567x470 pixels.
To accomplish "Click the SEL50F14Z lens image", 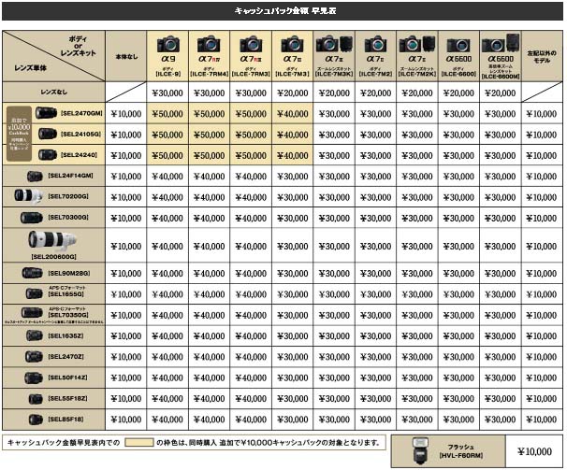I will point(34,377).
